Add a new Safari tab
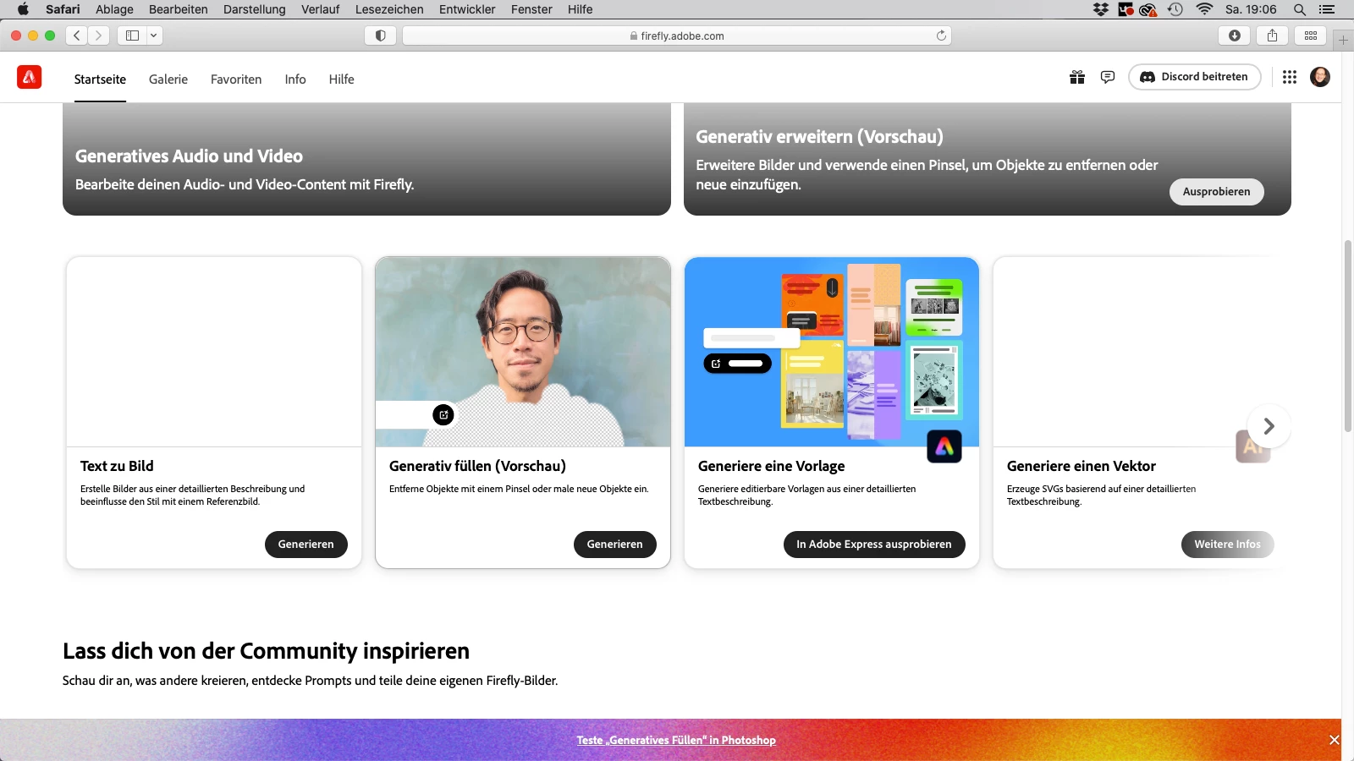 click(x=1343, y=40)
